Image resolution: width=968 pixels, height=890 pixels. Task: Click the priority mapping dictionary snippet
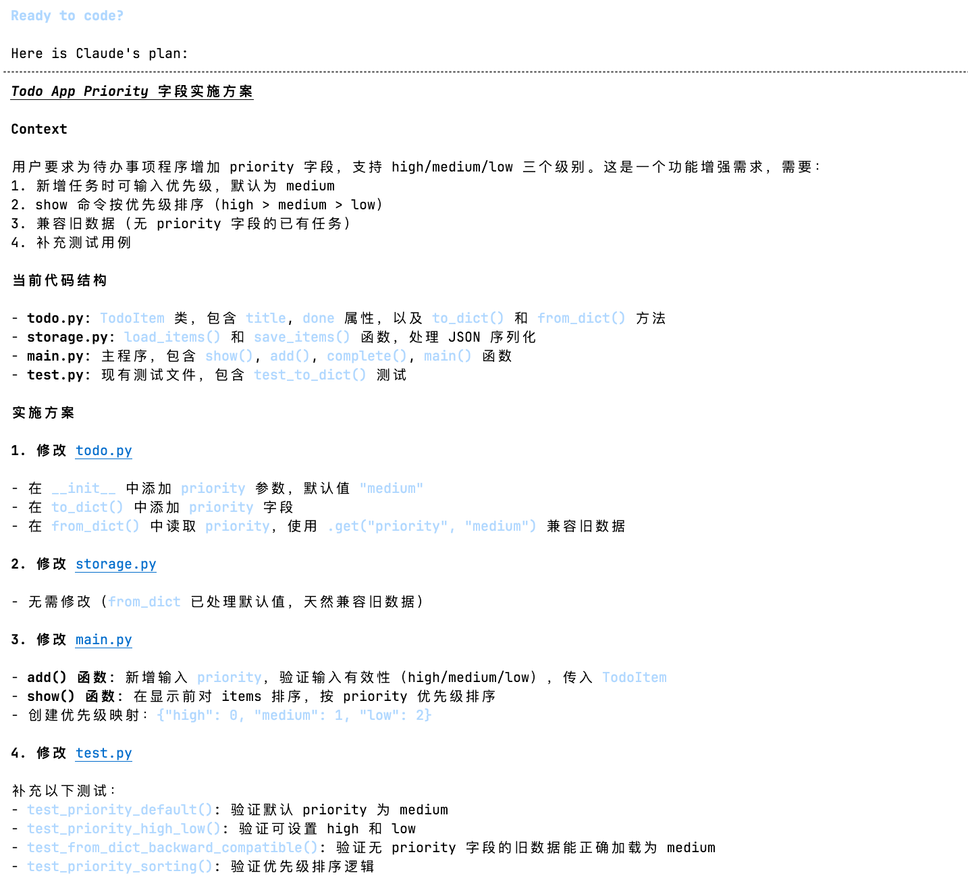coord(294,715)
